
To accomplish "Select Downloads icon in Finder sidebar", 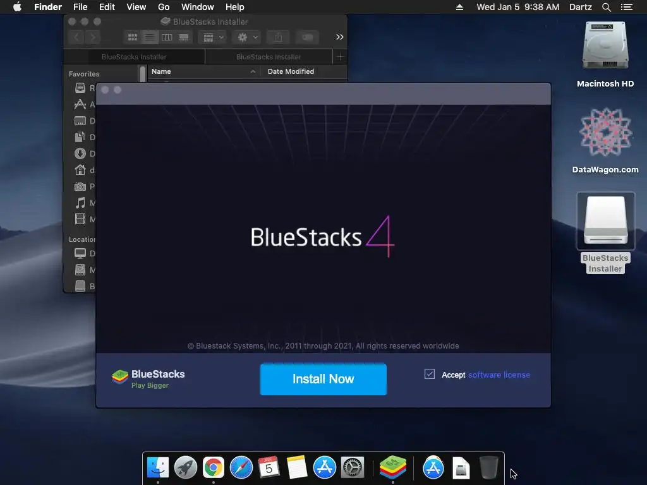I will point(80,153).
